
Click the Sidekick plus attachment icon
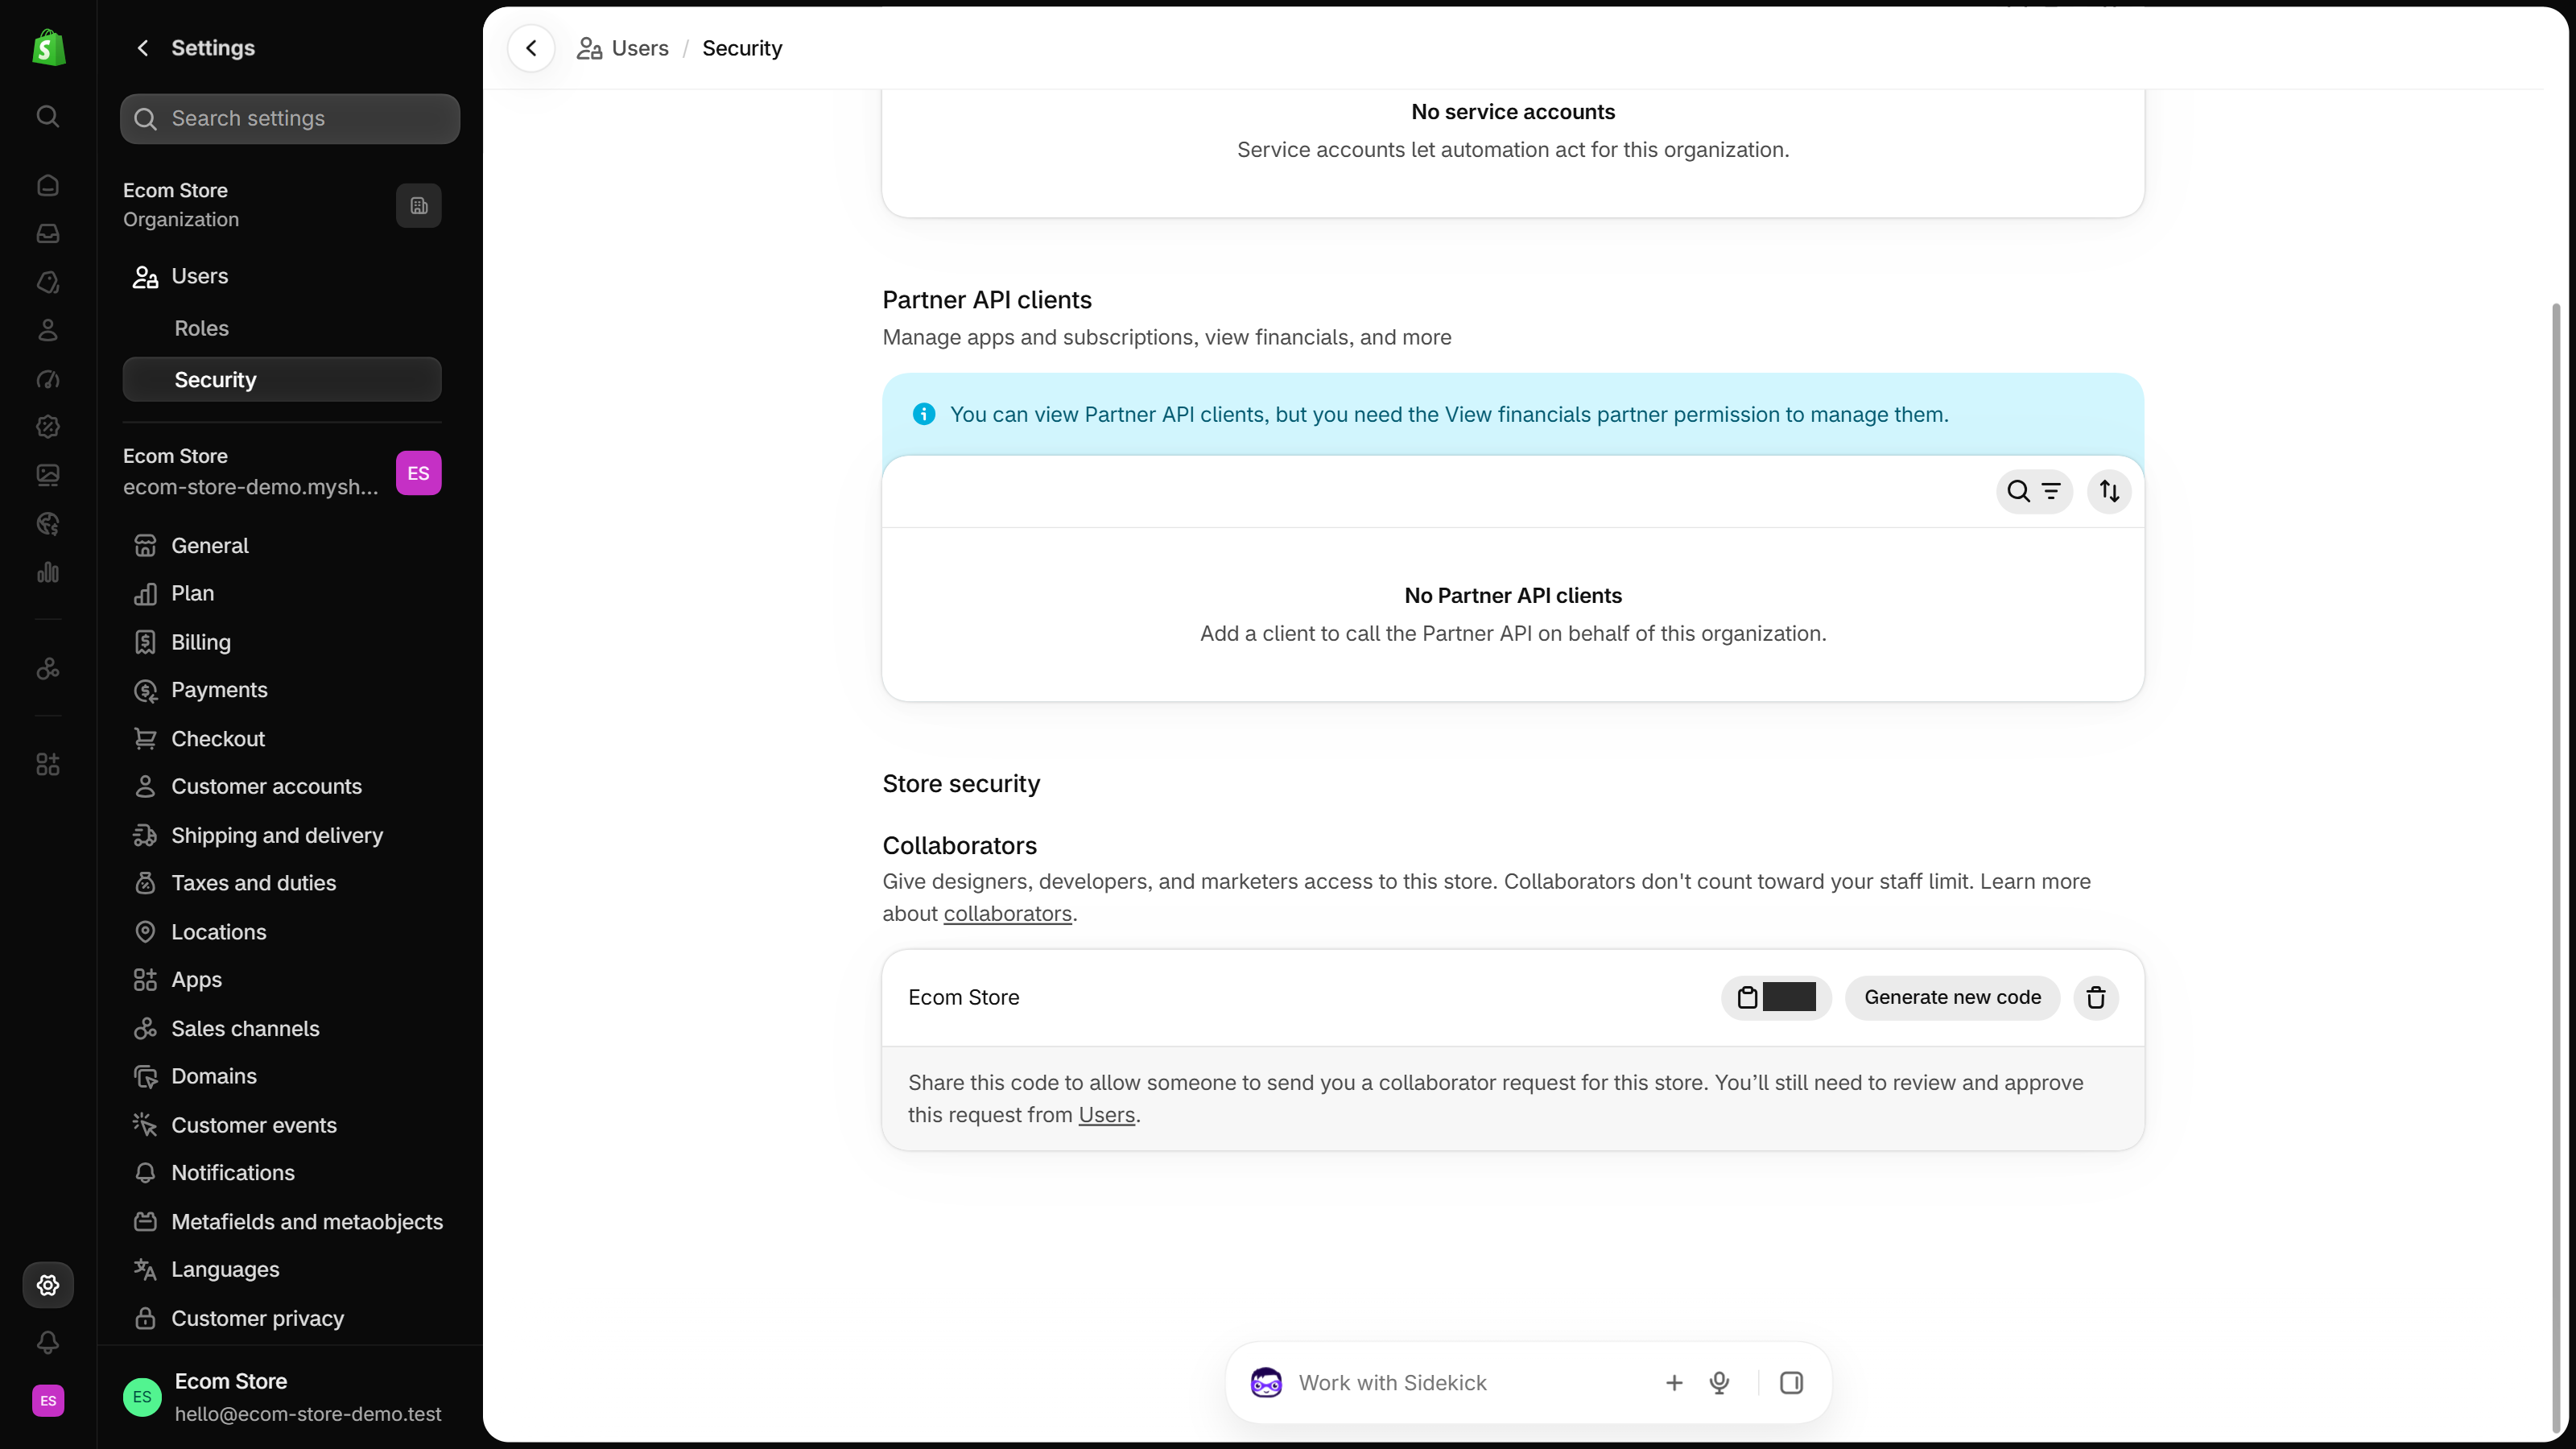(1674, 1383)
